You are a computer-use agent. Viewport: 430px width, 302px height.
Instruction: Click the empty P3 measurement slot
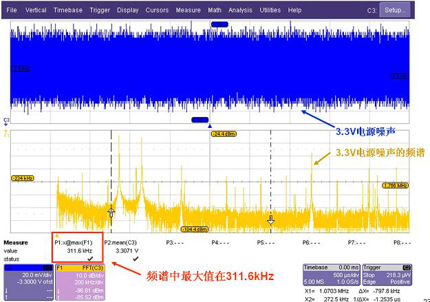[174, 243]
